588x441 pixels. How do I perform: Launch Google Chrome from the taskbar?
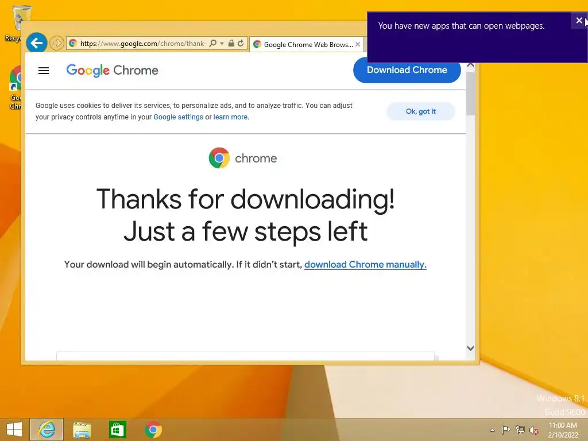[x=153, y=430]
